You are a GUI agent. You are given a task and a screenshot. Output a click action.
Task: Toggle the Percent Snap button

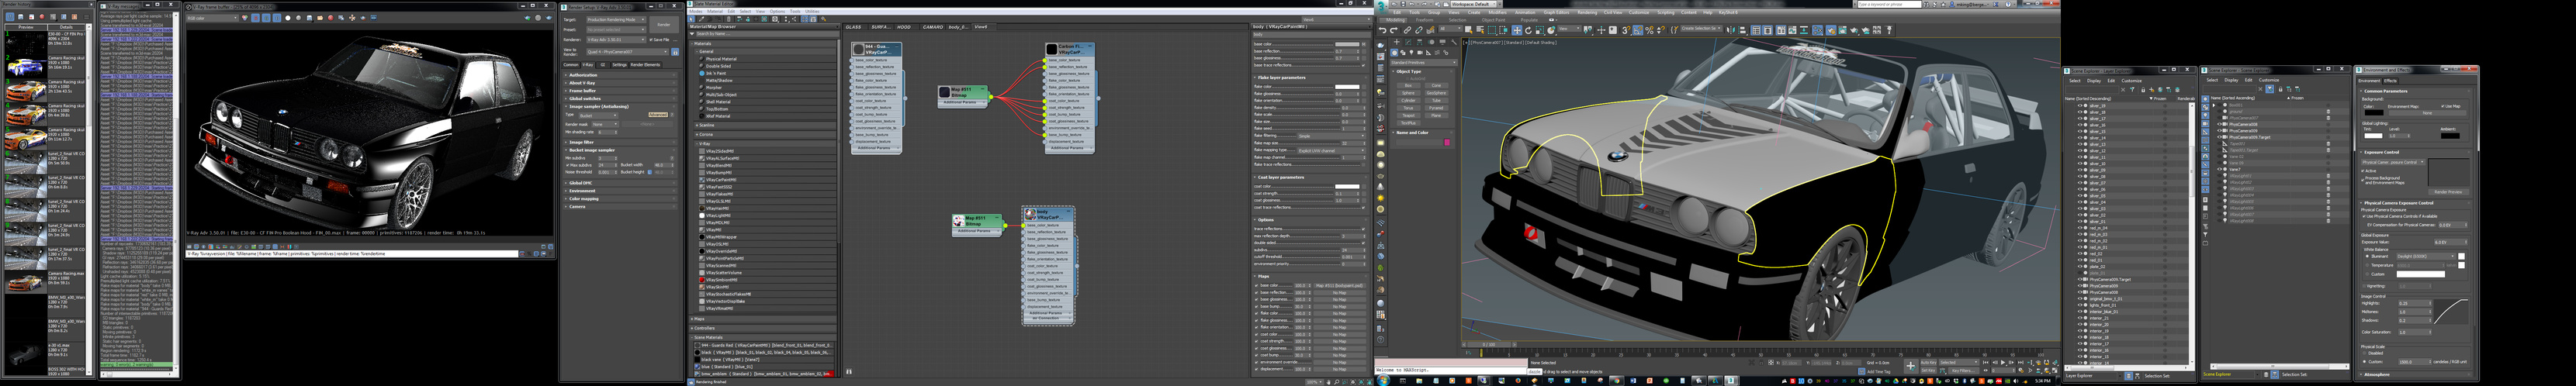pos(1649,31)
